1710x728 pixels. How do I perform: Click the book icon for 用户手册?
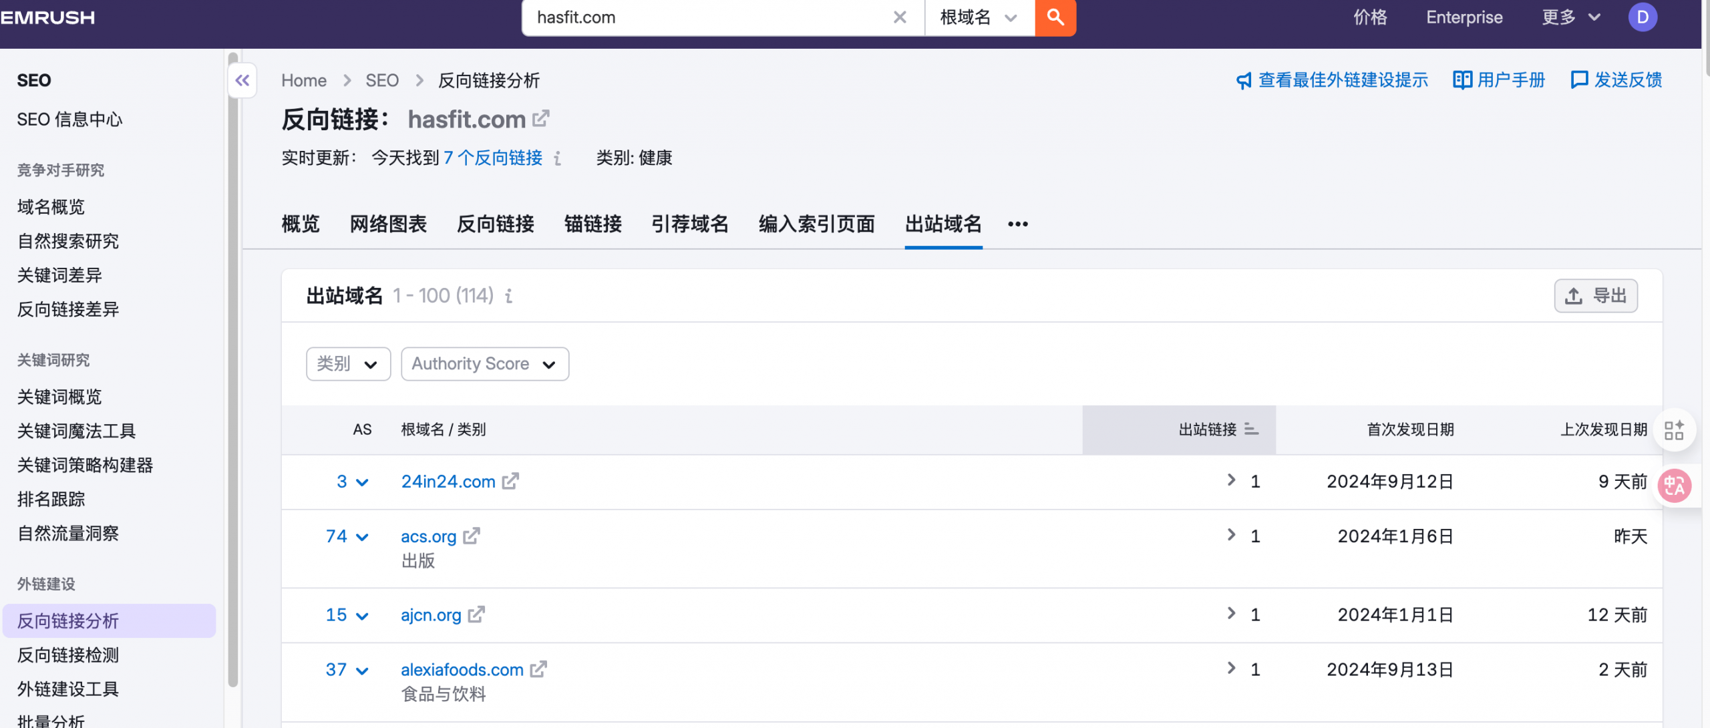1462,80
